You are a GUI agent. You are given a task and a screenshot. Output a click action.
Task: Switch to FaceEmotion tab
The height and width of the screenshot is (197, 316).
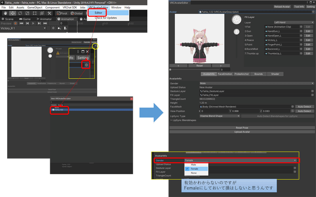point(225,74)
